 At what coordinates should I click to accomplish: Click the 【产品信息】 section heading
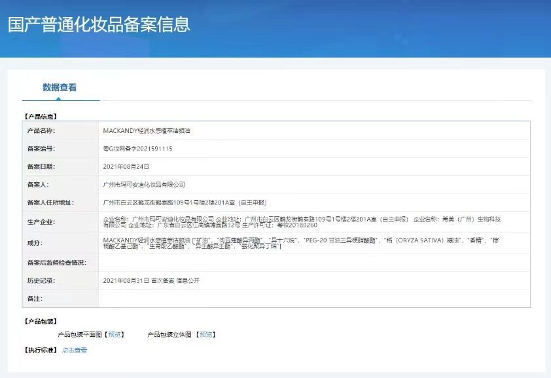tap(41, 117)
